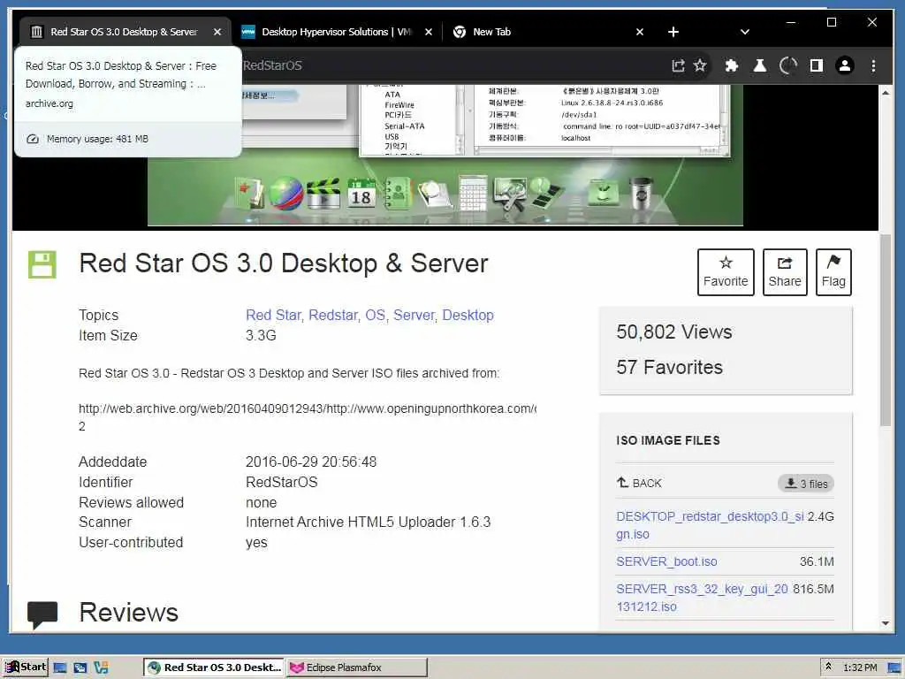This screenshot has width=905, height=679.
Task: Click the calendar 18 icon in screenshot dock
Action: 361,193
